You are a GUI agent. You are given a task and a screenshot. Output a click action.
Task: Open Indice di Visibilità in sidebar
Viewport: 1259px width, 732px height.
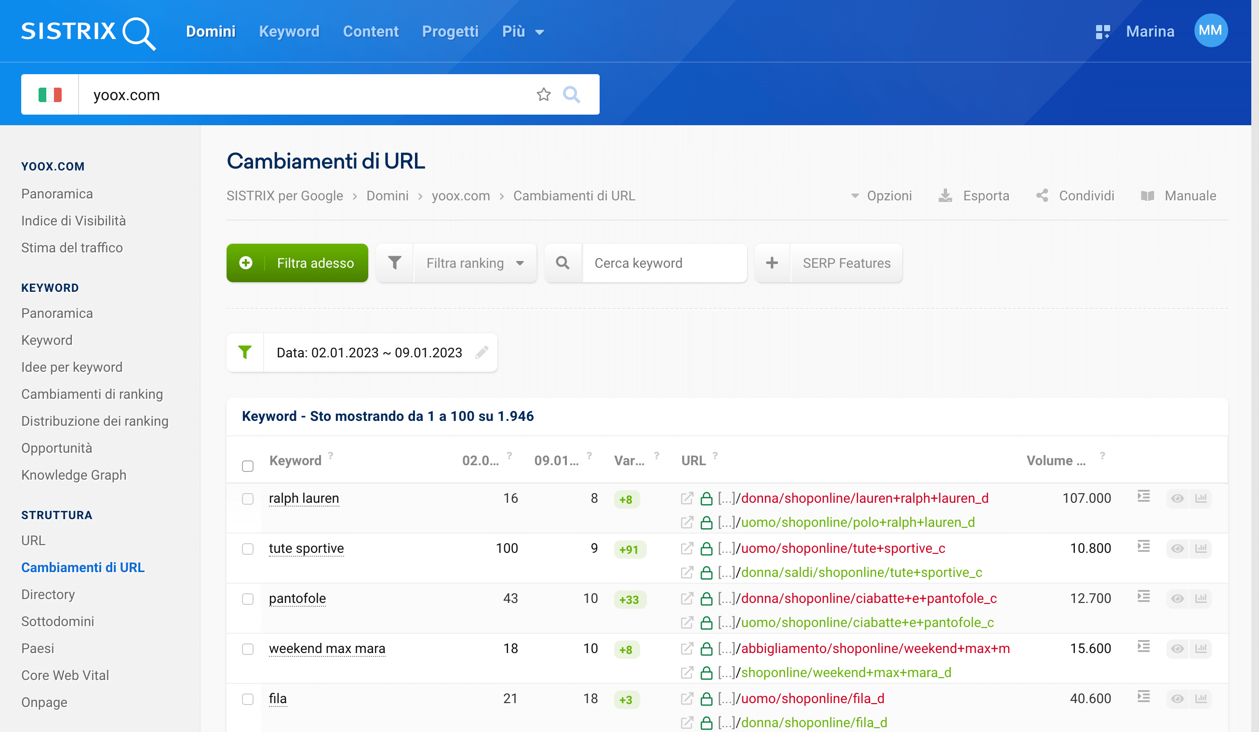[73, 221]
